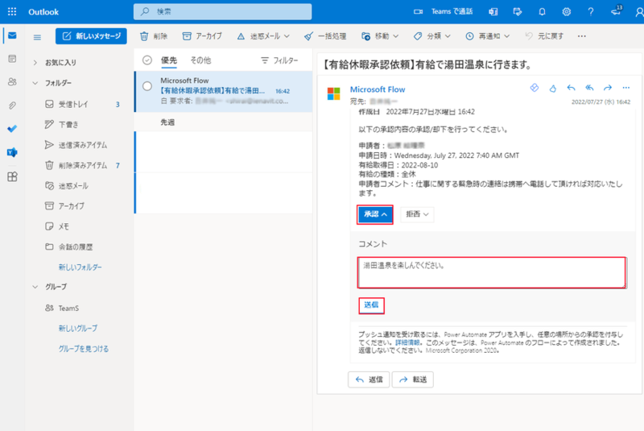644x431 pixels.
Task: Open Files paperclip icon in left rail
Action: [x=12, y=106]
